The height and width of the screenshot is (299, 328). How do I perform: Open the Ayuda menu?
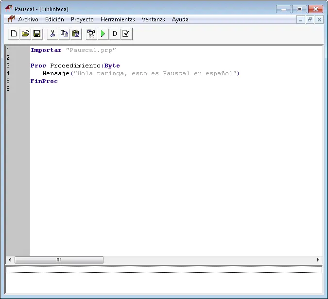pos(180,19)
